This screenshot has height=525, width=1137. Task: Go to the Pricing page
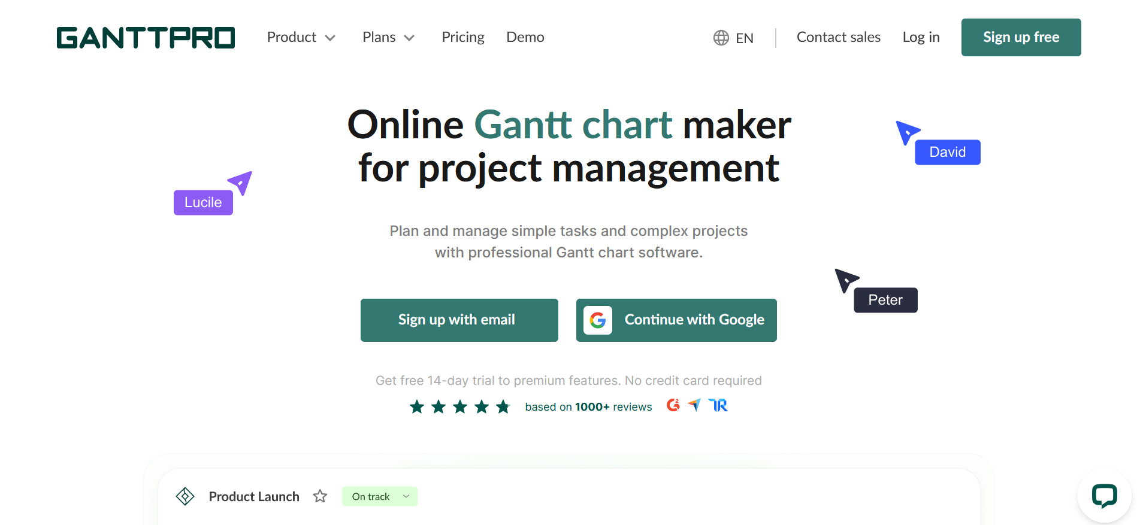(463, 37)
